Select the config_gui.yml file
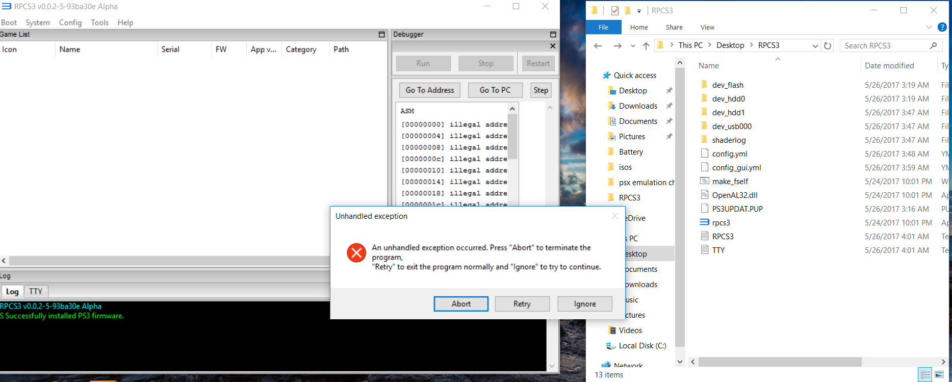952x382 pixels. point(736,167)
